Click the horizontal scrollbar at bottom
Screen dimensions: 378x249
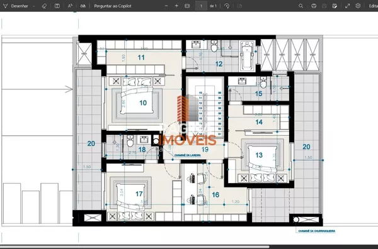[135, 247]
